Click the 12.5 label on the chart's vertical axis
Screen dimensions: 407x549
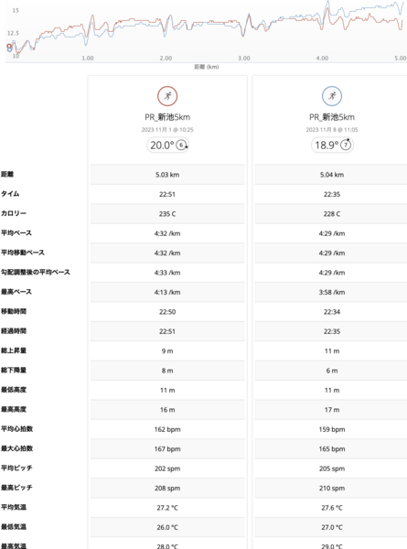pos(13,33)
